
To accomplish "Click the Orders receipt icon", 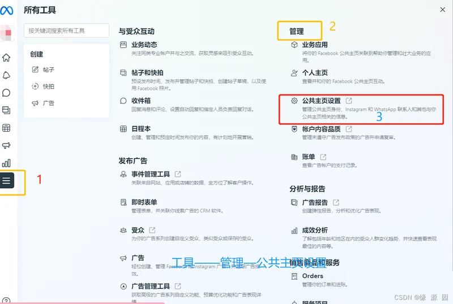I will (294, 276).
